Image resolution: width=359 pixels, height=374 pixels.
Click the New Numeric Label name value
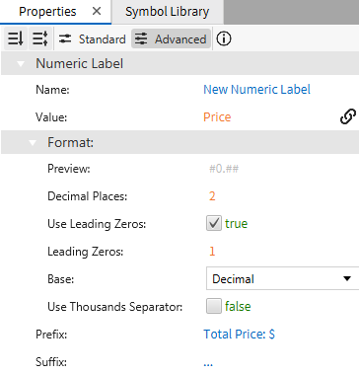[256, 90]
